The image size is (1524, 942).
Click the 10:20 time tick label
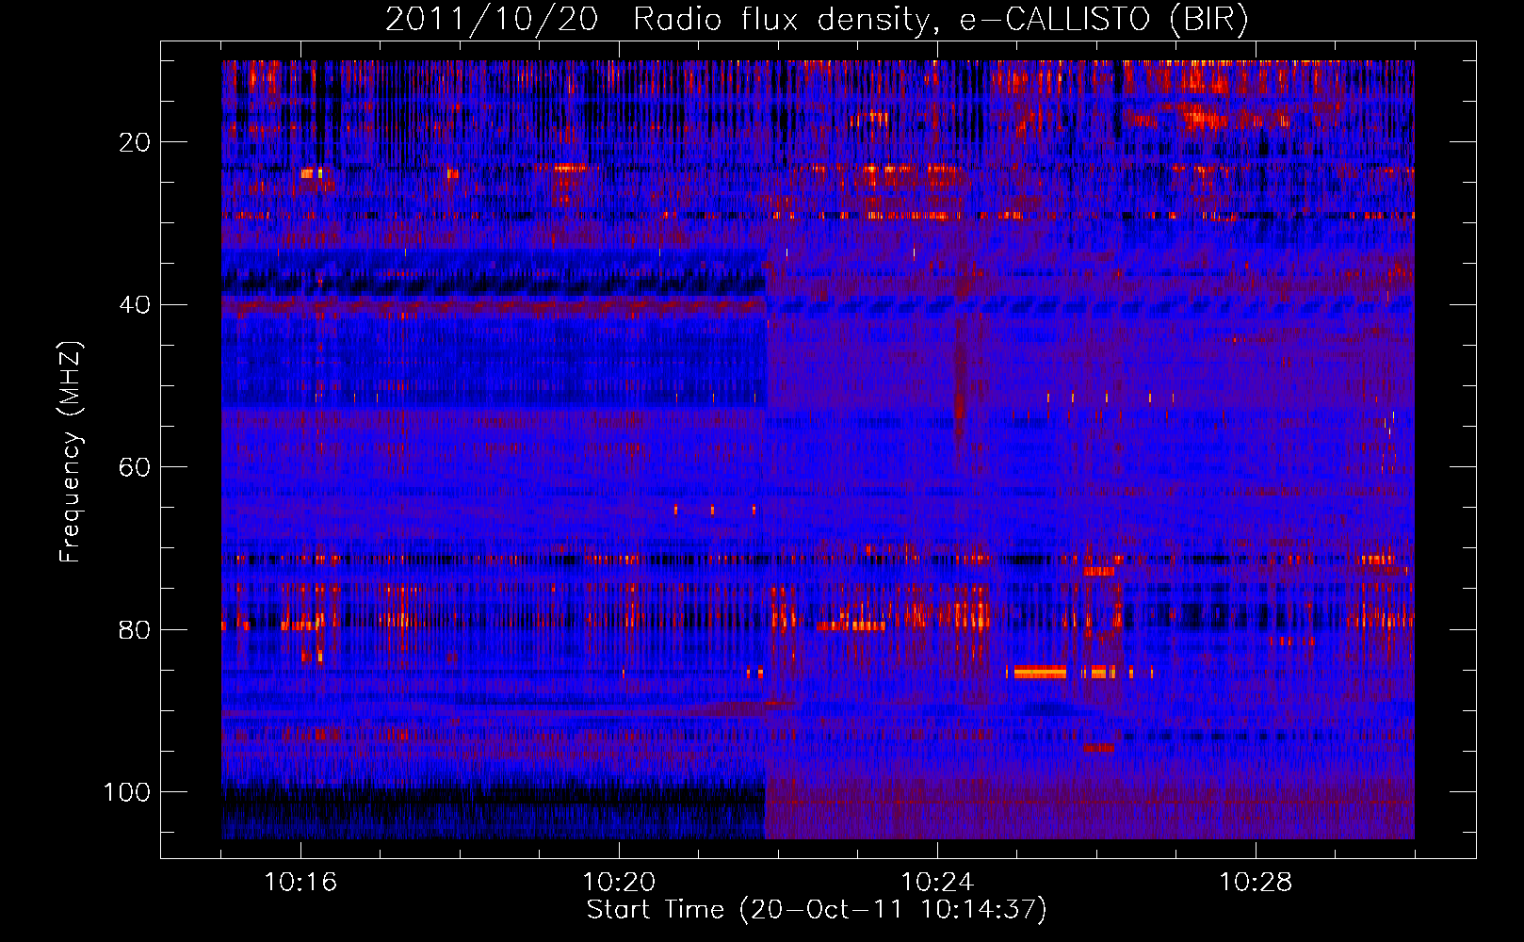click(x=619, y=883)
